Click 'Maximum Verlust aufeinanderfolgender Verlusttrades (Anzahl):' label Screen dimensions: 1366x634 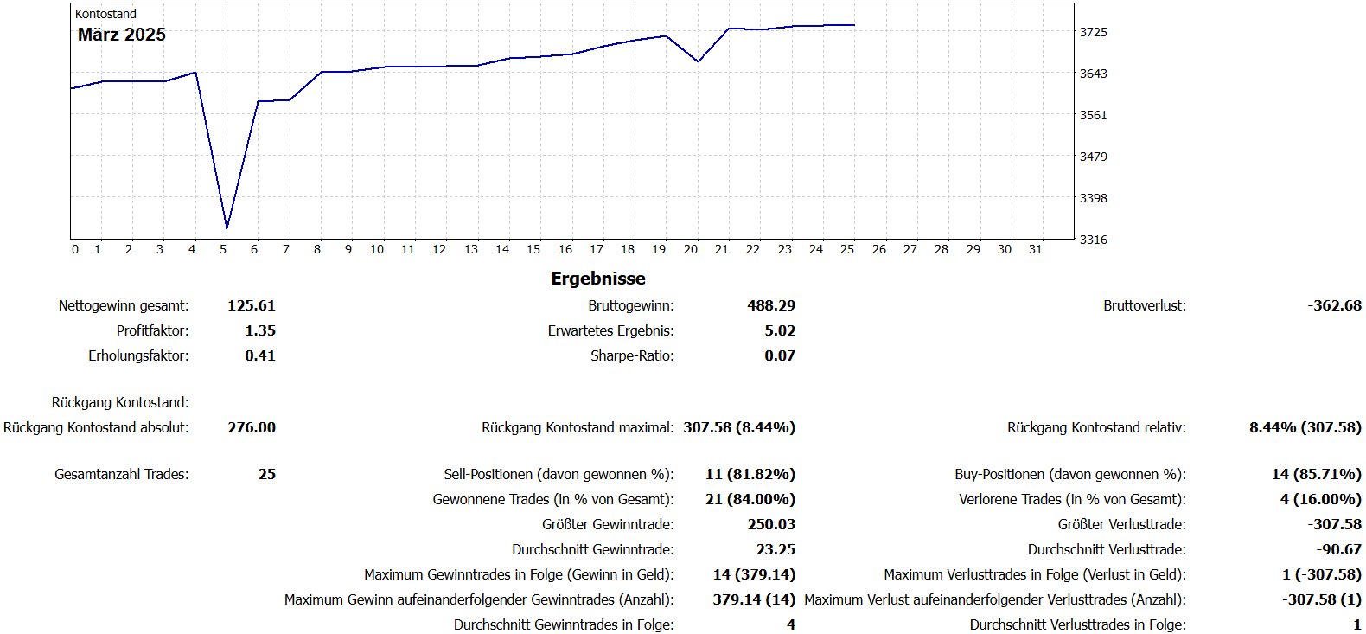click(x=995, y=599)
